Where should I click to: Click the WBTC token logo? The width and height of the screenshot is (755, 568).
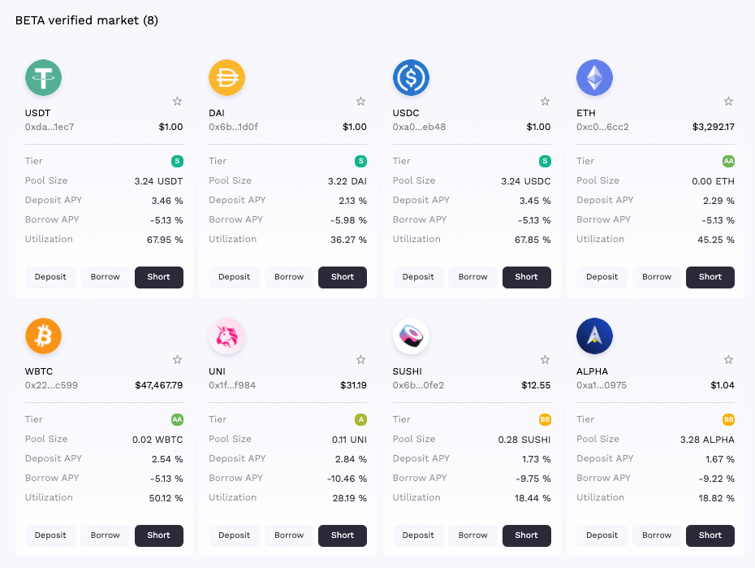43,336
